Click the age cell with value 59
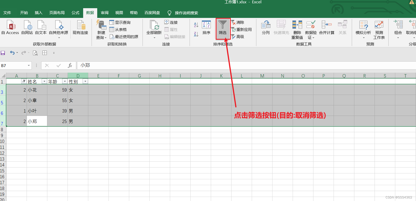The height and width of the screenshot is (201, 416). 58,90
